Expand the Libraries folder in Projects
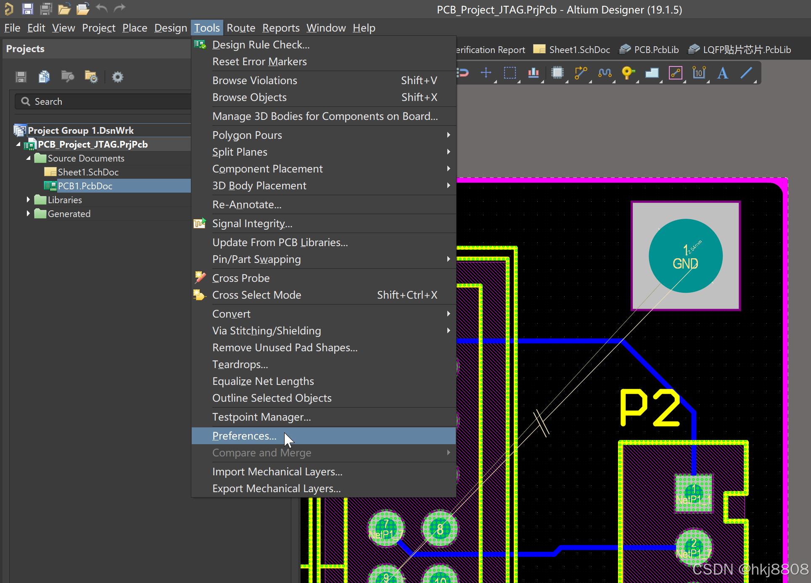The width and height of the screenshot is (811, 583). pos(28,199)
